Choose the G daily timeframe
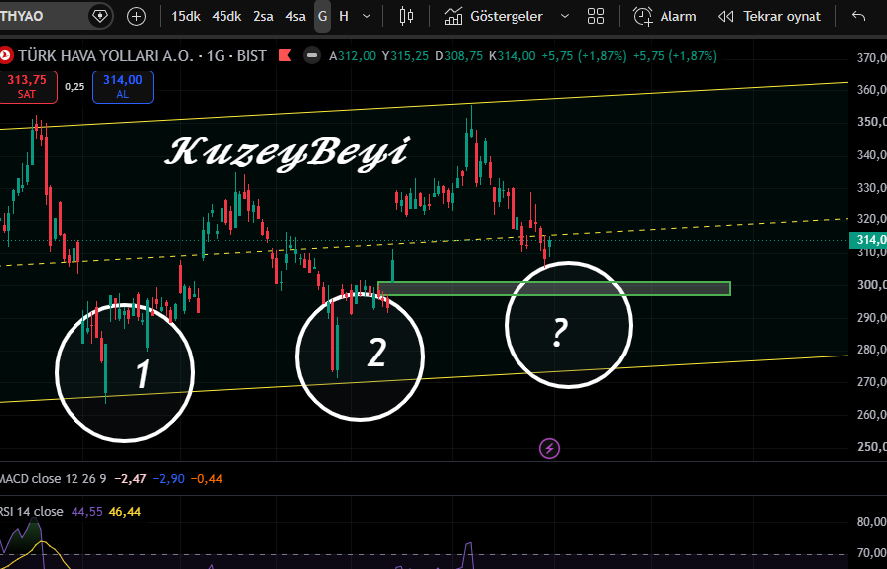 pos(323,17)
